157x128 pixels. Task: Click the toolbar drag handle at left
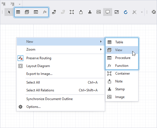[x=2, y=12]
